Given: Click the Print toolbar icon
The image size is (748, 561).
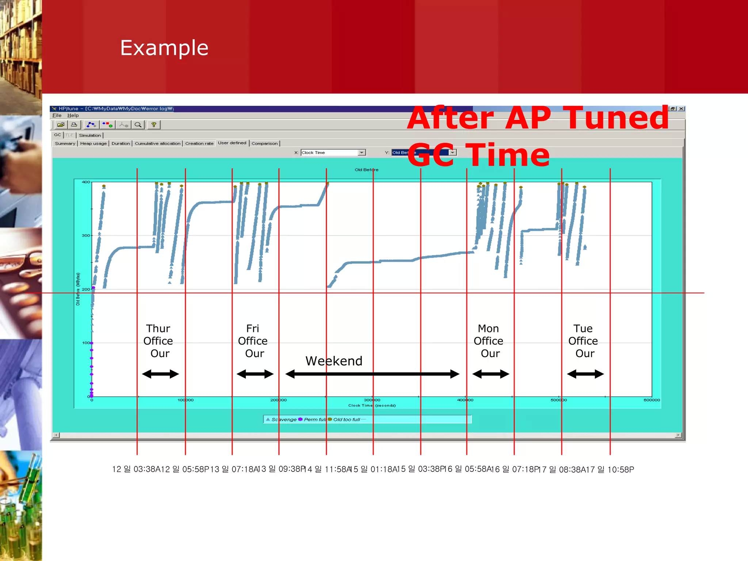Looking at the screenshot, I should coord(74,125).
